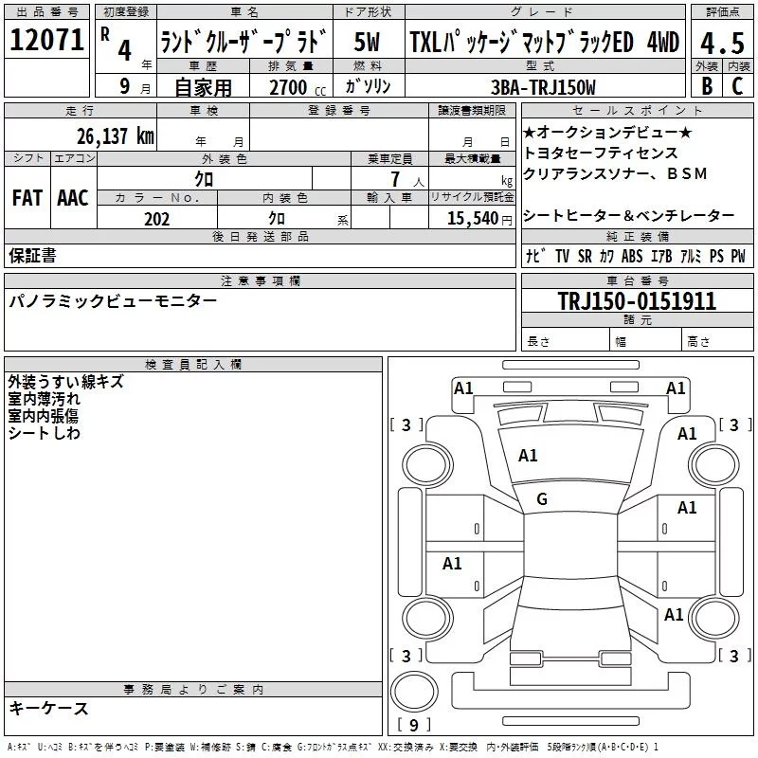Click the spare tire circle in the diagram

(414, 692)
